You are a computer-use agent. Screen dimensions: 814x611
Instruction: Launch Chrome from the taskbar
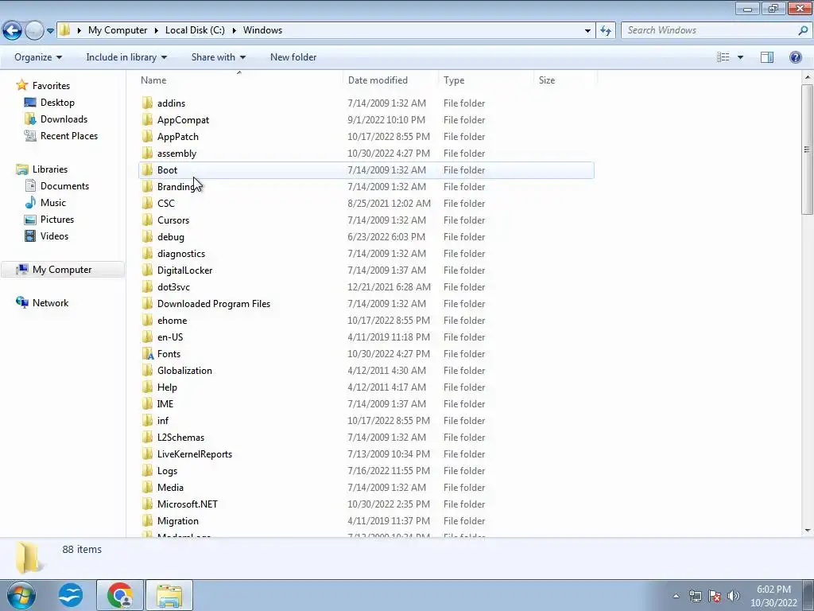click(120, 595)
